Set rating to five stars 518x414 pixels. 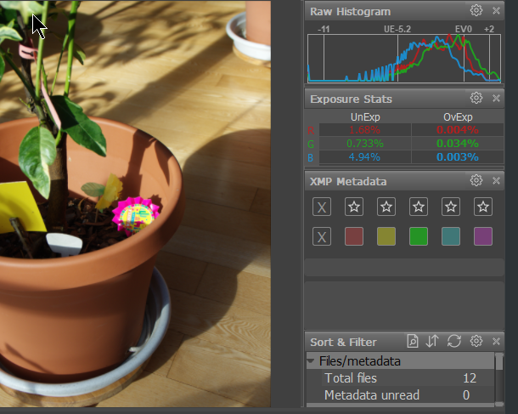point(483,207)
